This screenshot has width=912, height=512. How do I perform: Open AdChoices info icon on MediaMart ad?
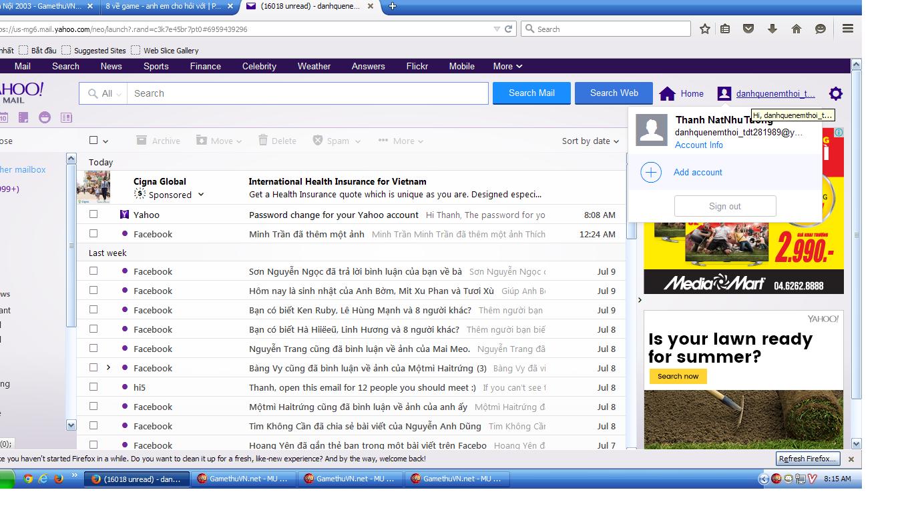839,132
